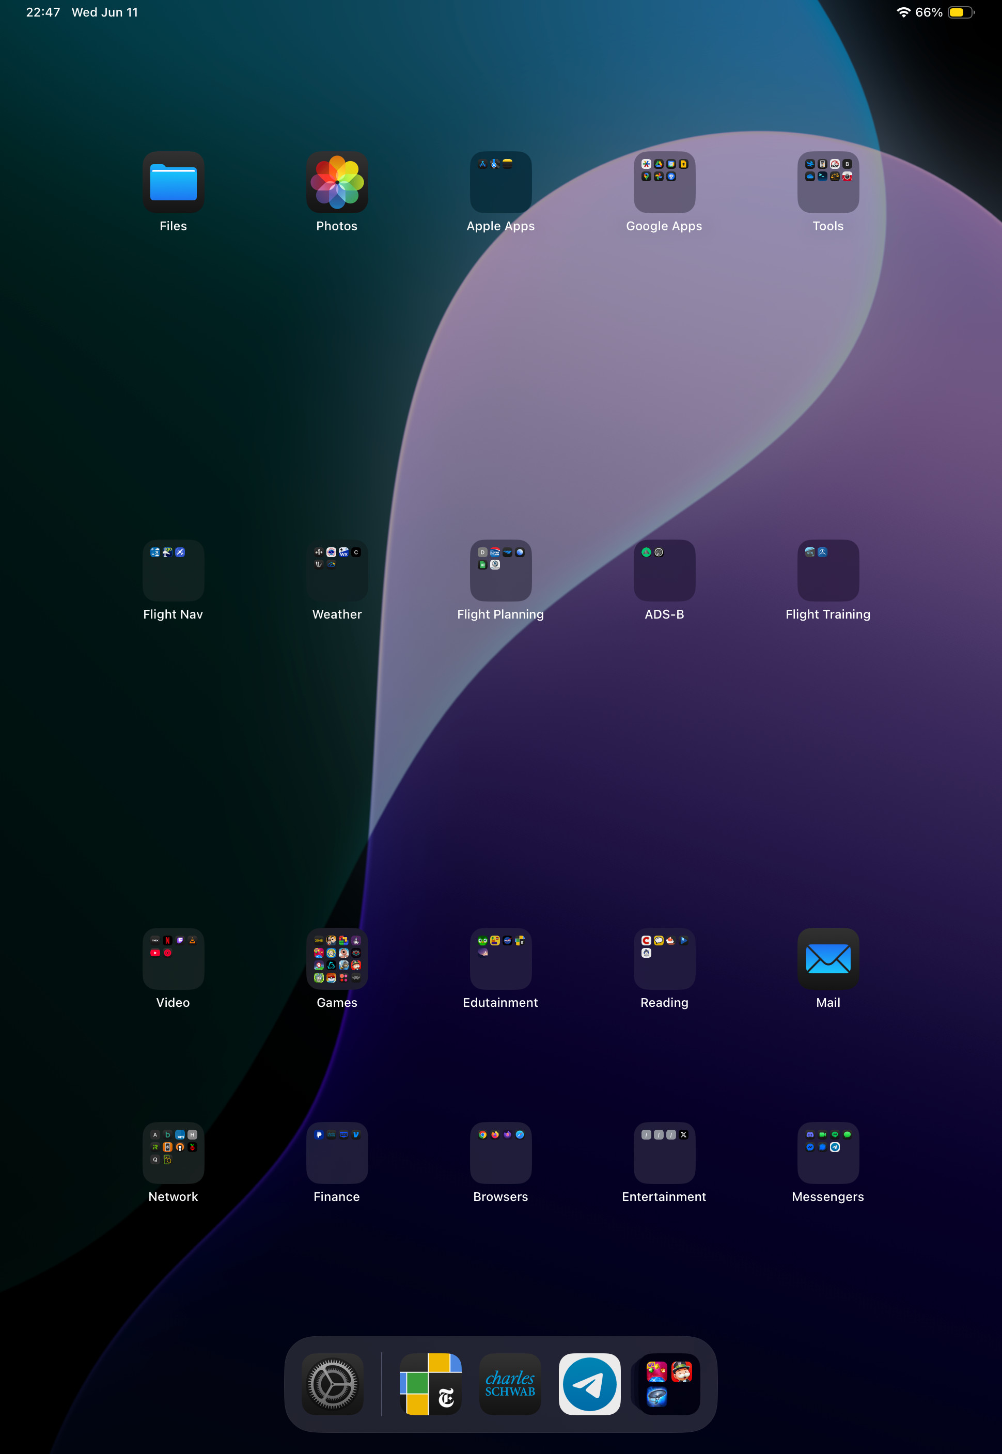This screenshot has height=1454, width=1002.
Task: Open the Flight Planning folder
Action: (501, 571)
